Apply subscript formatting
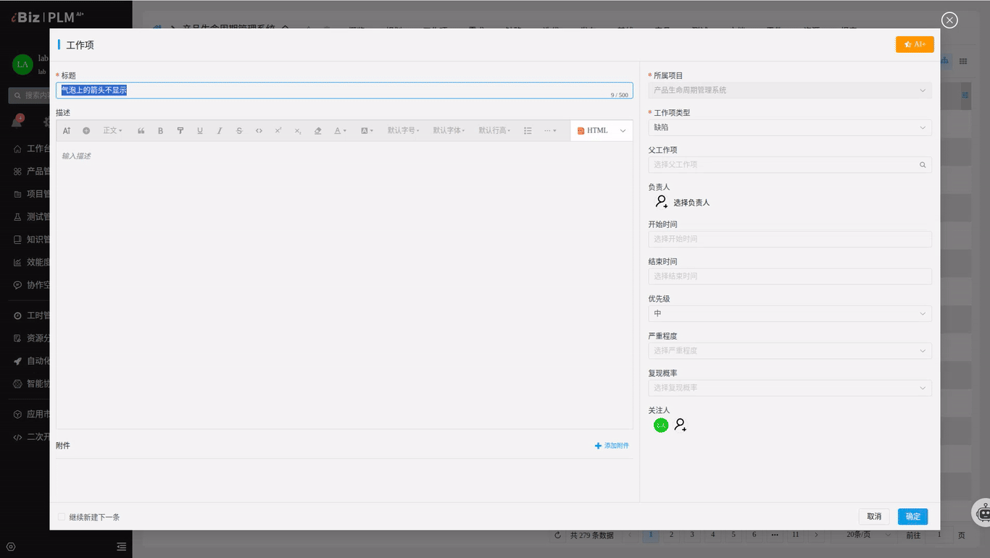The width and height of the screenshot is (990, 558). pyautogui.click(x=298, y=131)
